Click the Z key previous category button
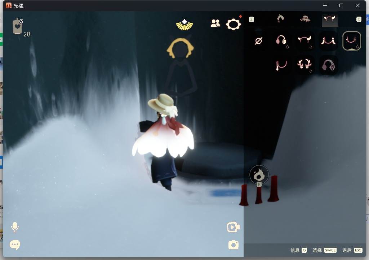Screen dimensions: 369x260 (251, 19)
